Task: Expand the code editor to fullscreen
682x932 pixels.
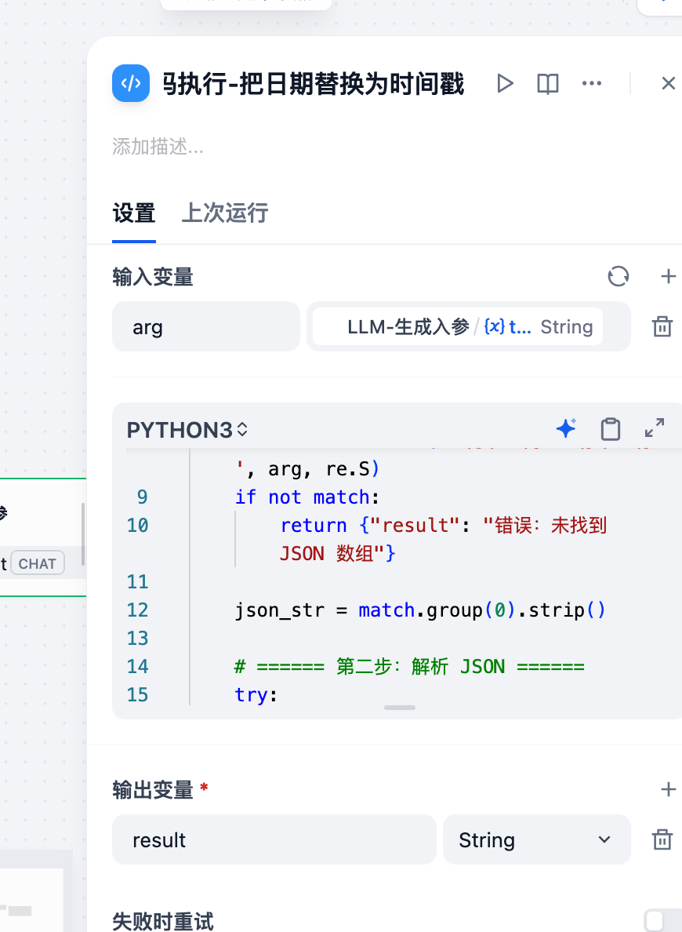Action: pos(654,428)
